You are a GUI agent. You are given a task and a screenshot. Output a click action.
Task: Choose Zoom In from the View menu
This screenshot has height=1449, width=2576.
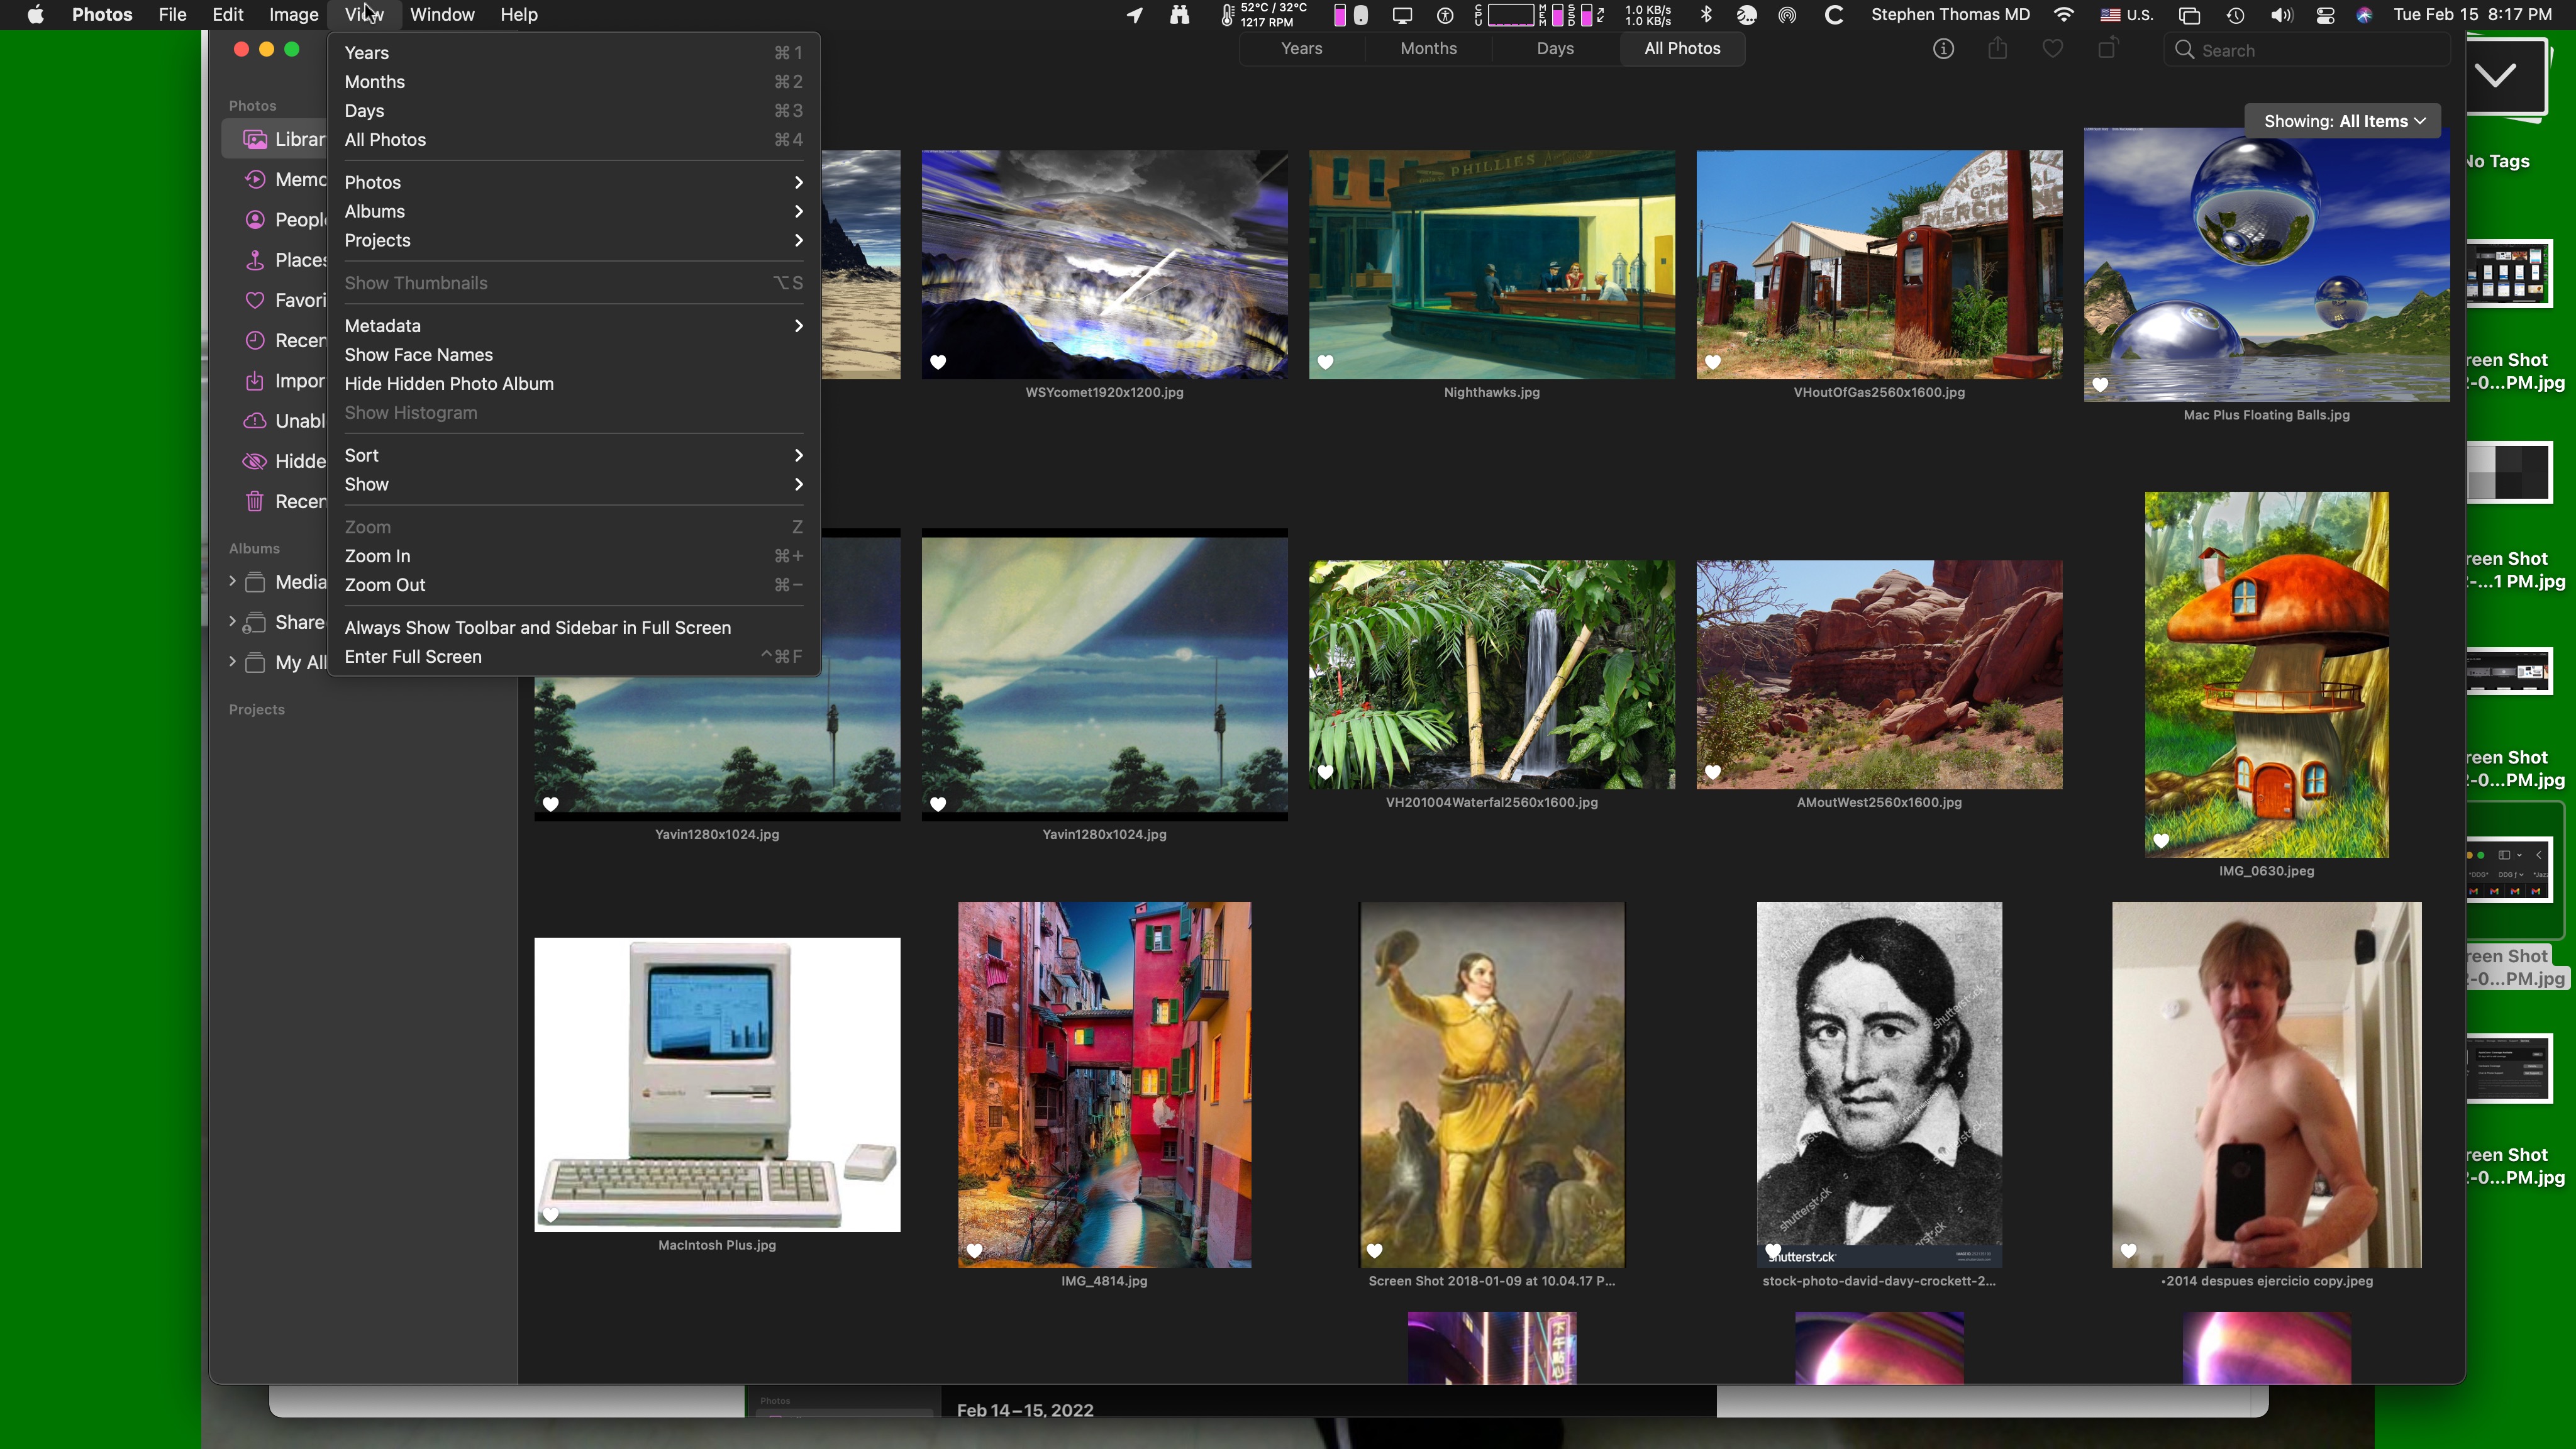point(377,556)
